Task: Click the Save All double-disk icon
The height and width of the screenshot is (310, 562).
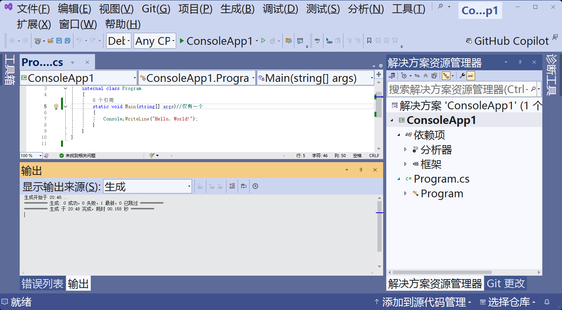Action: pyautogui.click(x=67, y=41)
